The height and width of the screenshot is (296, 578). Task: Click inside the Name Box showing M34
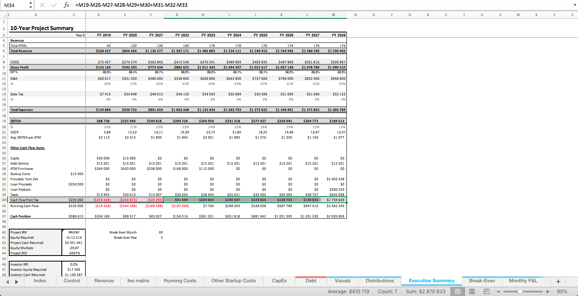tap(12, 5)
